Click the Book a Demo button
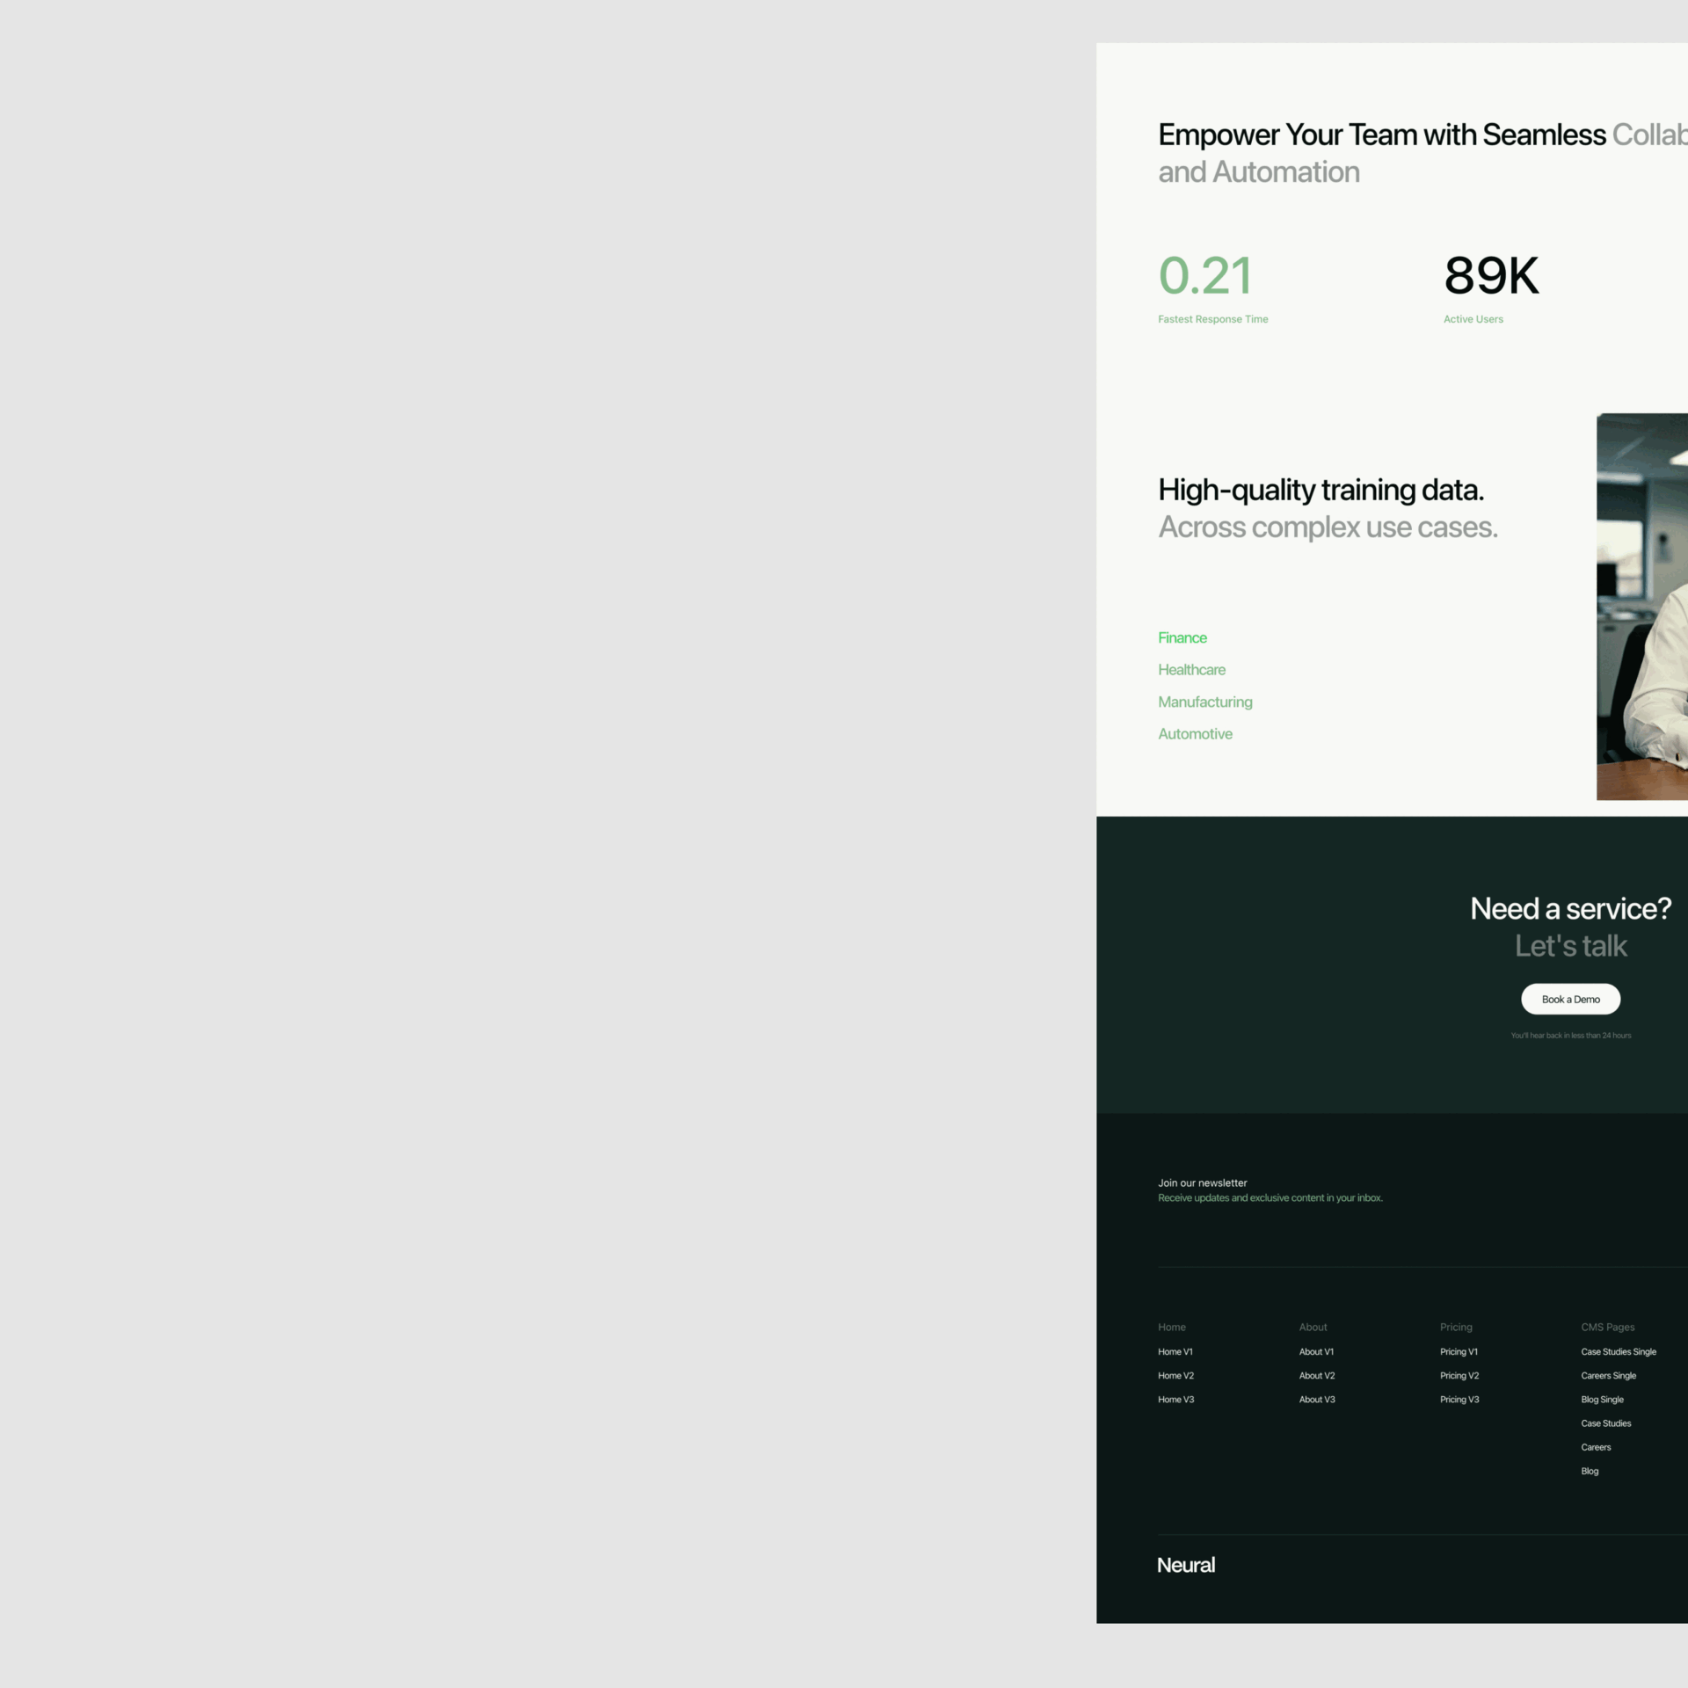Screen dimensions: 1688x1688 click(x=1570, y=999)
